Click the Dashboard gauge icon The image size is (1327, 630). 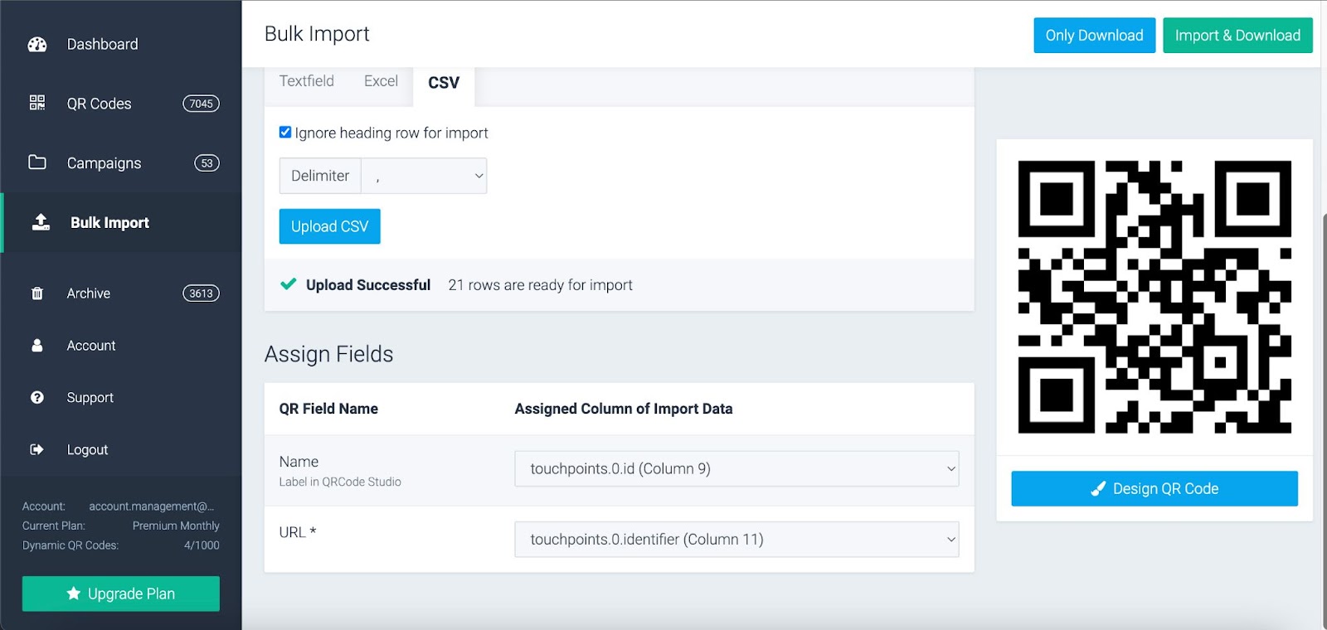pos(37,45)
